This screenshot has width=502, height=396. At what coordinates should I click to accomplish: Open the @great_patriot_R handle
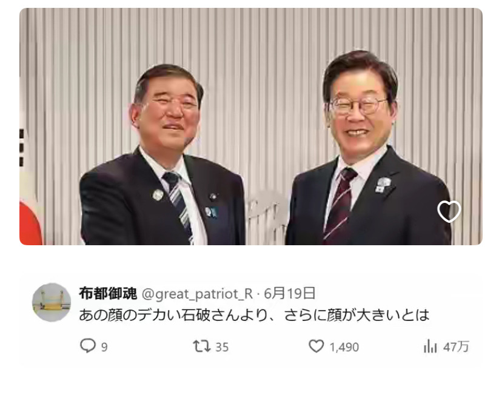coord(197,294)
